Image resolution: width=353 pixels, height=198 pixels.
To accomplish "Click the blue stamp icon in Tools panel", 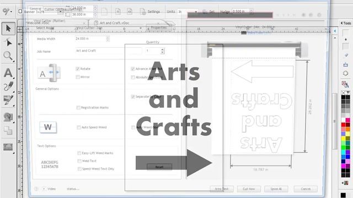I will [346, 65].
